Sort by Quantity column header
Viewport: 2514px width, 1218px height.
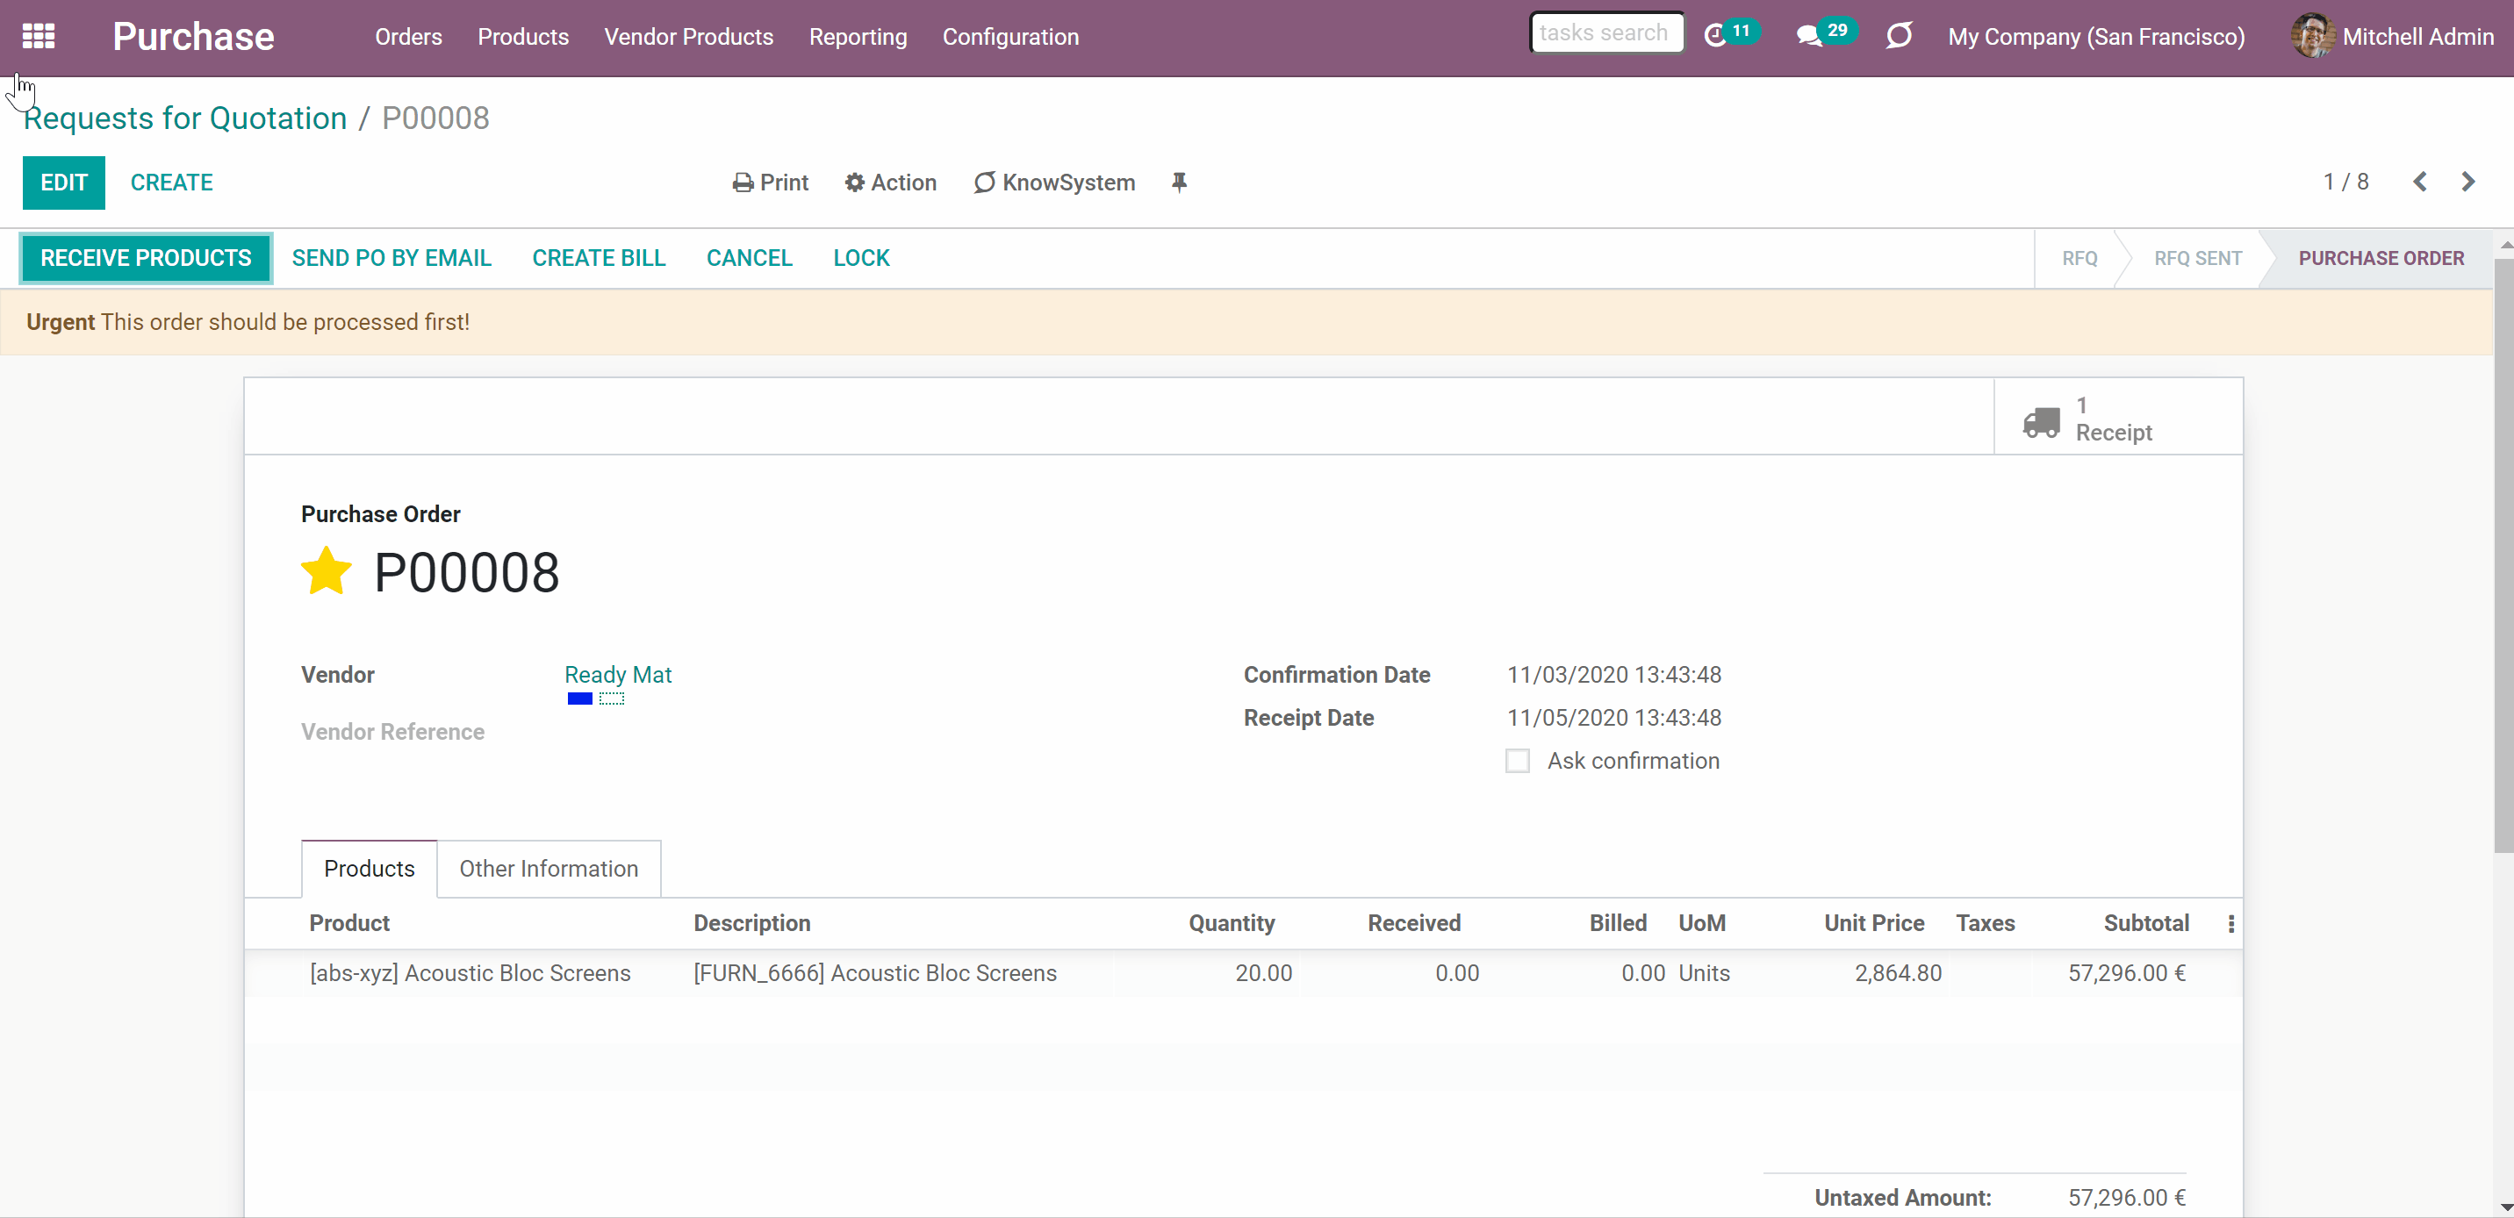(x=1232, y=923)
